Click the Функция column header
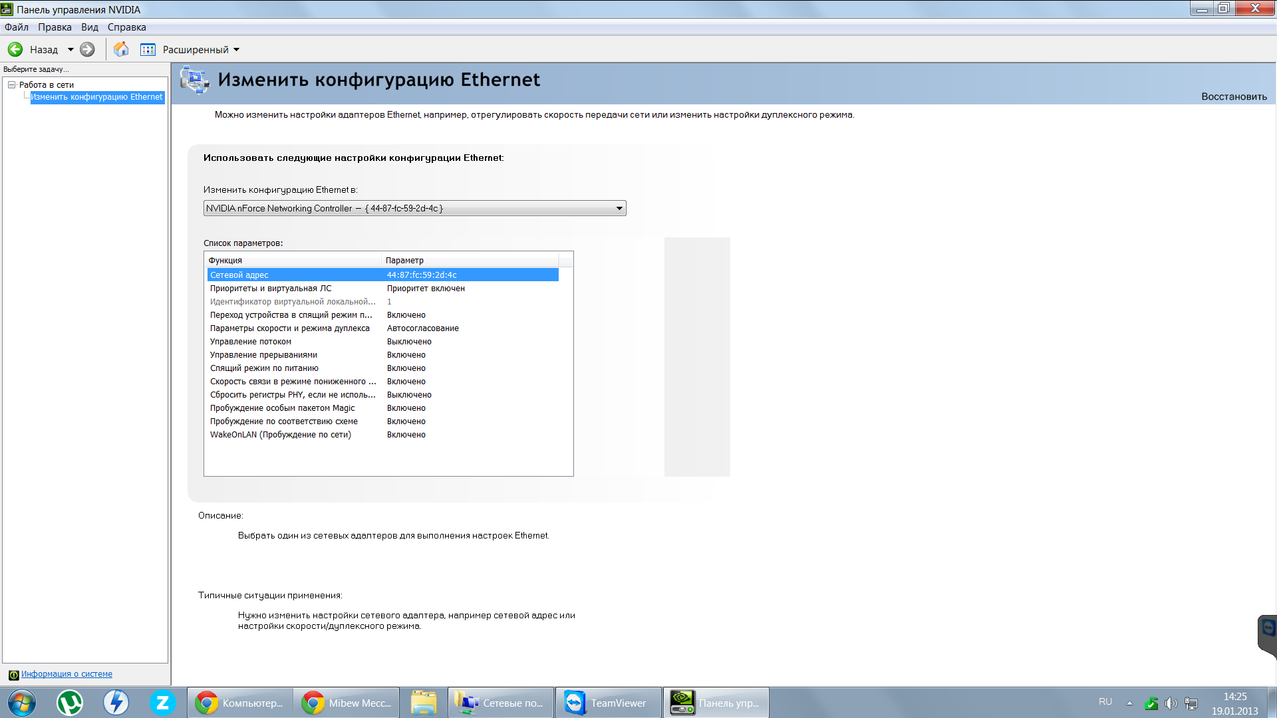 pyautogui.click(x=293, y=260)
